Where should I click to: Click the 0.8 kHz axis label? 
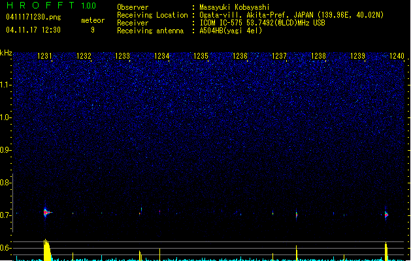[x=5, y=183]
